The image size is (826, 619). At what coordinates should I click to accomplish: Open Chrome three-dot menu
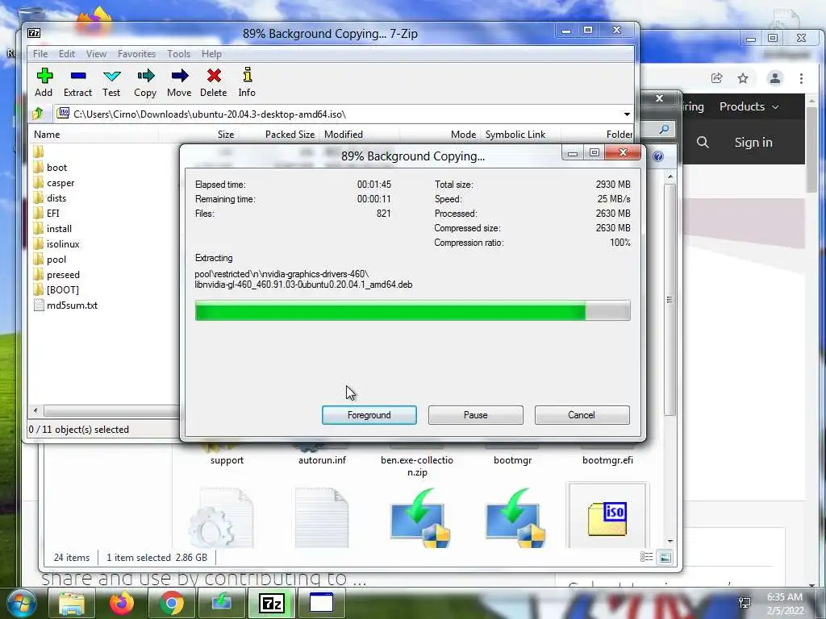[x=801, y=78]
